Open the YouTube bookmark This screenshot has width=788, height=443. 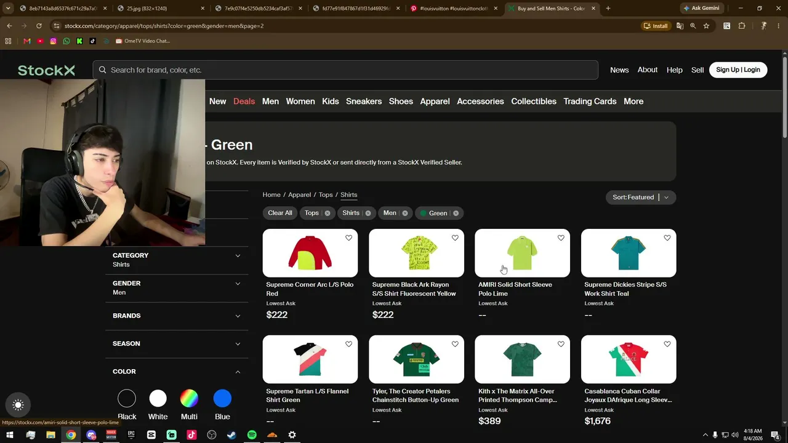pos(40,41)
